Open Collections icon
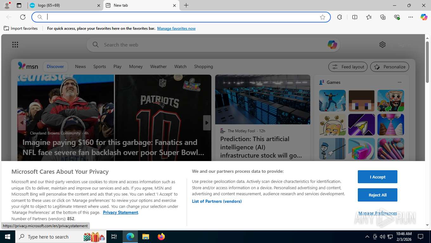 pyautogui.click(x=383, y=17)
